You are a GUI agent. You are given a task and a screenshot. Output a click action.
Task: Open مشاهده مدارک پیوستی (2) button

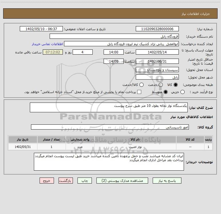tap(122, 181)
